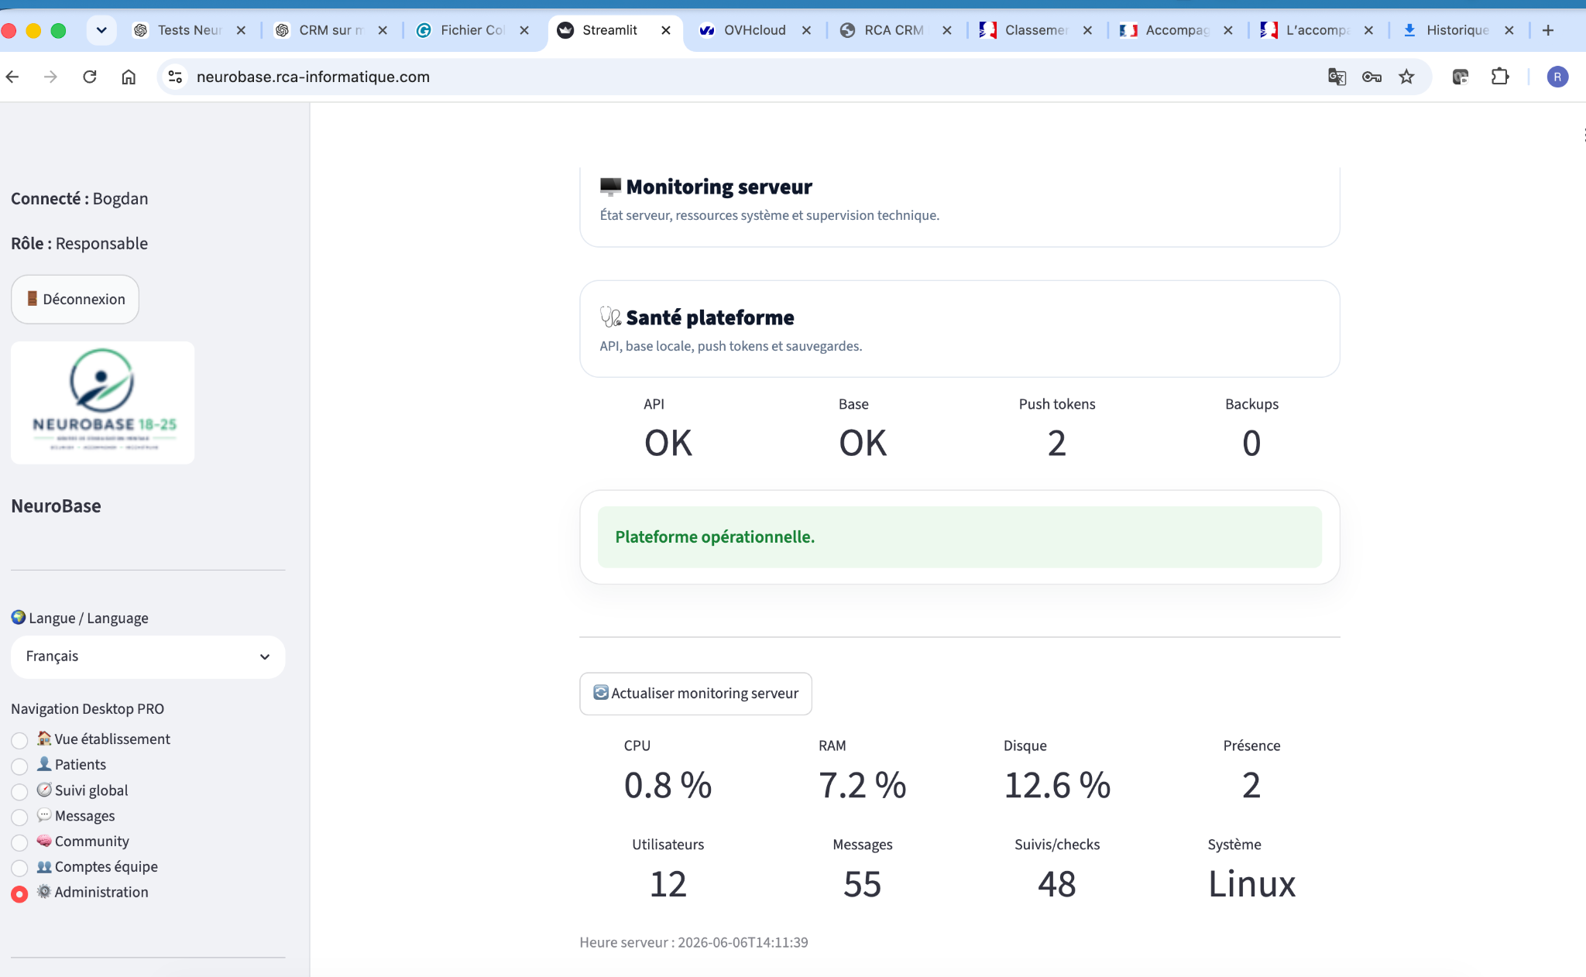Click the Backups value 0
The width and height of the screenshot is (1586, 977).
(x=1251, y=443)
